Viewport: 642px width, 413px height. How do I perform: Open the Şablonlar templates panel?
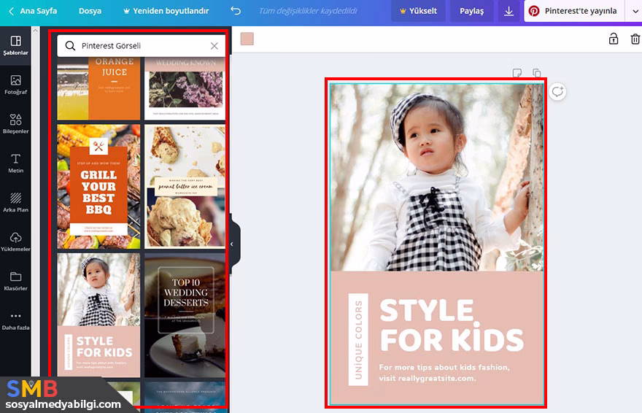pyautogui.click(x=15, y=45)
